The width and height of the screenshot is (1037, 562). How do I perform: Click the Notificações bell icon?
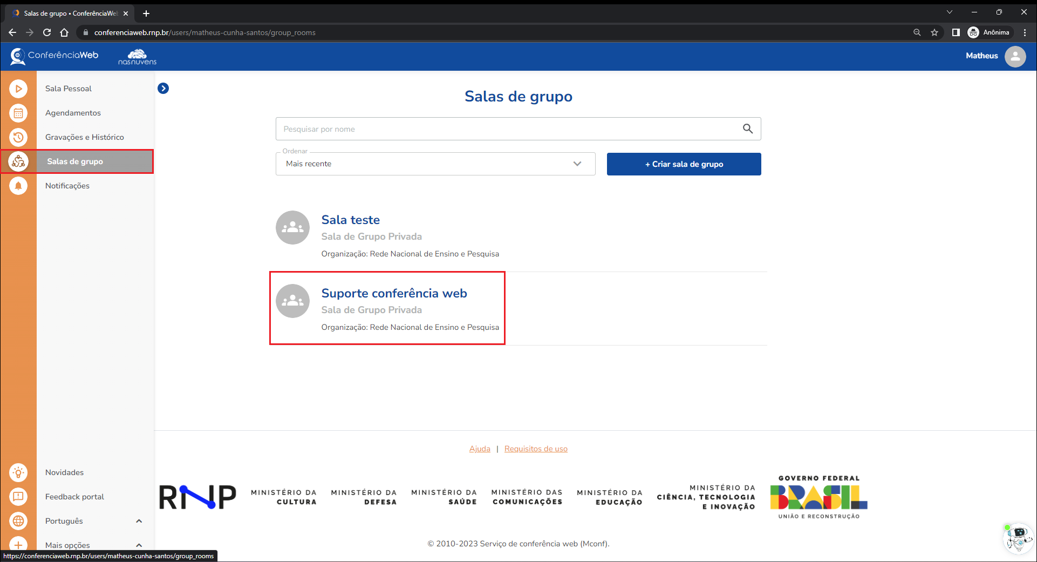(18, 186)
